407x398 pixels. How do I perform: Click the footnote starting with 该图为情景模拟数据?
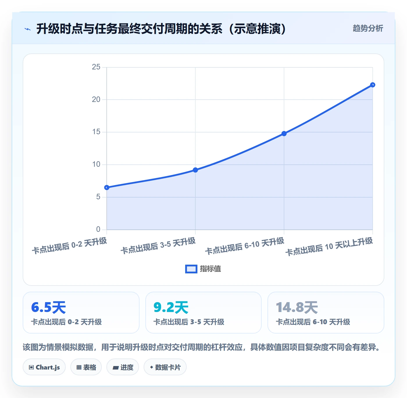coord(202,347)
